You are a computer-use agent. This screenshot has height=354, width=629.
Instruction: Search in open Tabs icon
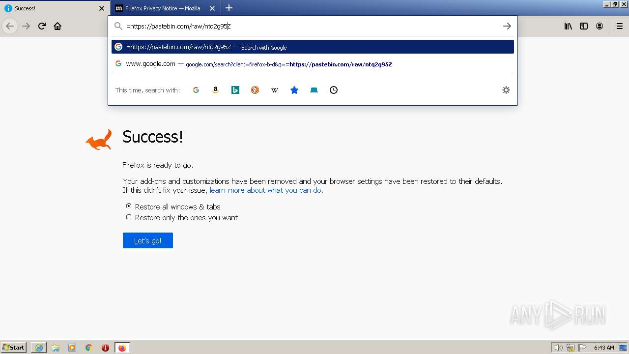coord(314,90)
